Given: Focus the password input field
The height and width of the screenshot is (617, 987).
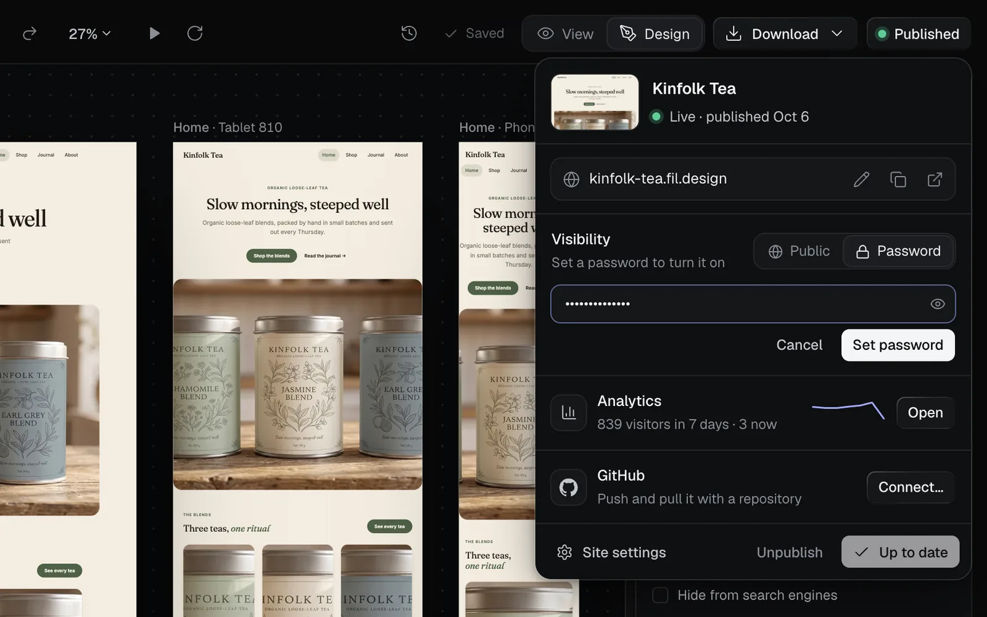Looking at the screenshot, I should pyautogui.click(x=753, y=304).
